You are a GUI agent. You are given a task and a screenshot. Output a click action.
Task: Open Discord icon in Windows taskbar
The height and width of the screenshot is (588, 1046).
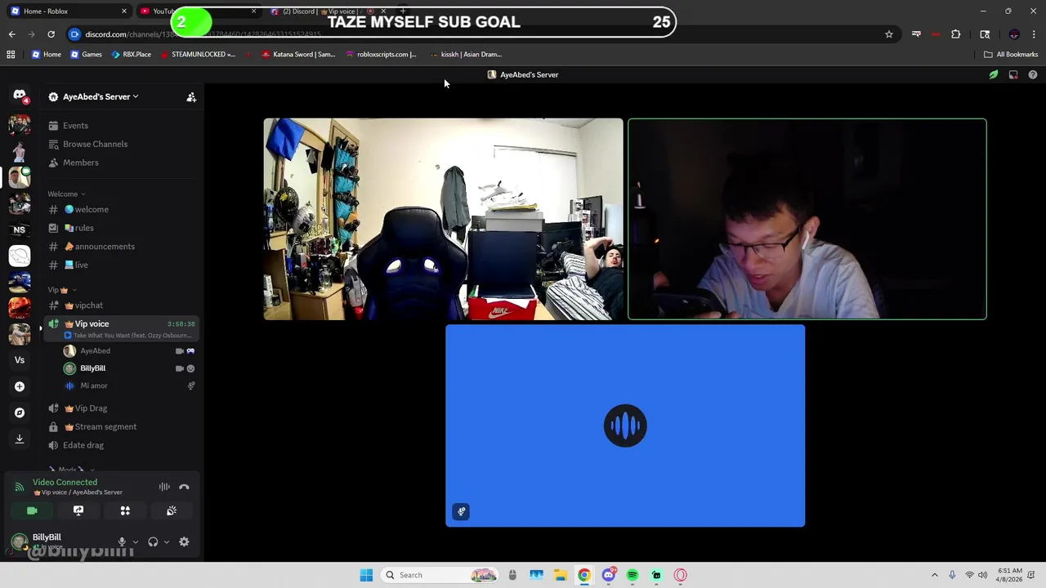point(608,575)
